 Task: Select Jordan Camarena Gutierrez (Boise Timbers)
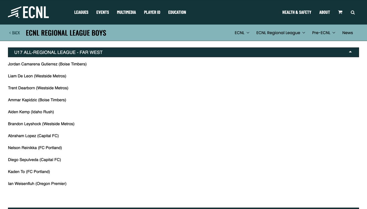[x=47, y=64]
